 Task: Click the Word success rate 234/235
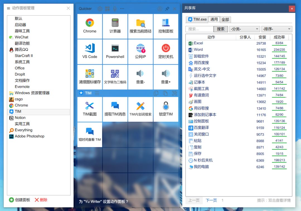279,50
